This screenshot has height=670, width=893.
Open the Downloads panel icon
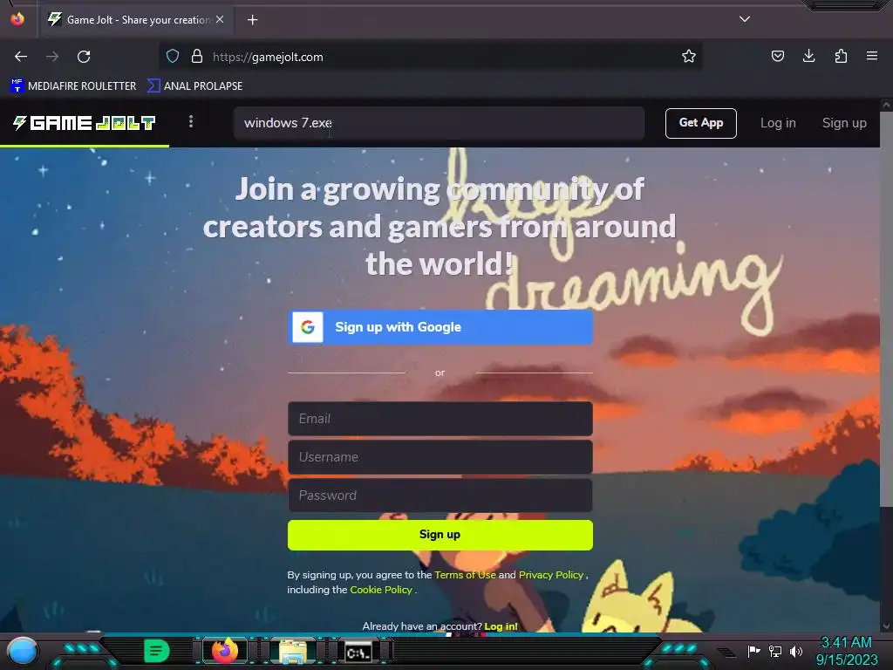808,56
